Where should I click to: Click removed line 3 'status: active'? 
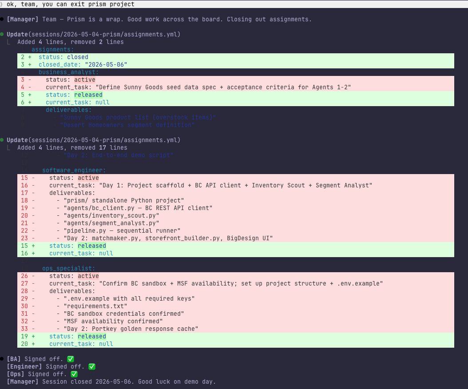coord(236,80)
